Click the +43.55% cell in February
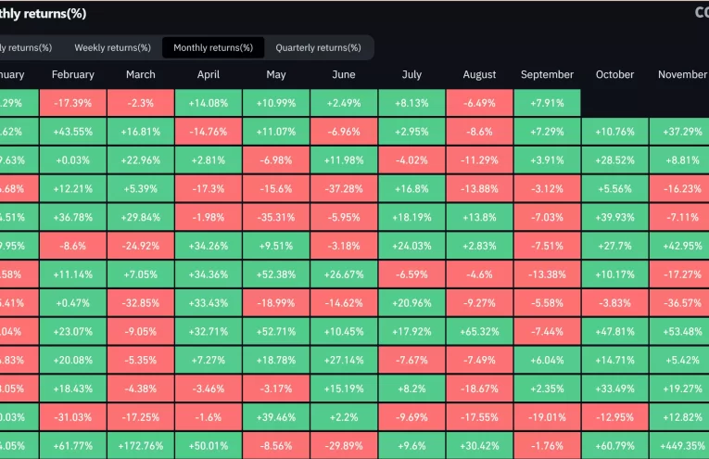This screenshot has width=709, height=459. click(x=73, y=132)
